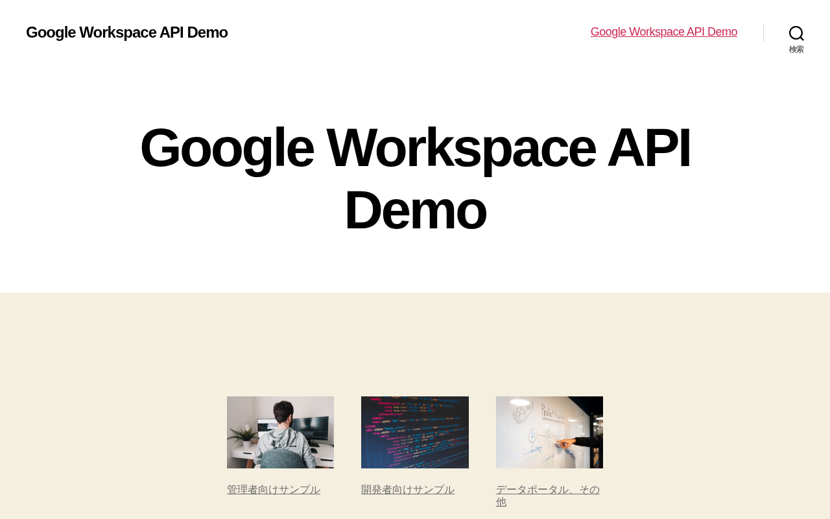Open the colorful source code thumbnail
The height and width of the screenshot is (519, 830).
(x=415, y=432)
